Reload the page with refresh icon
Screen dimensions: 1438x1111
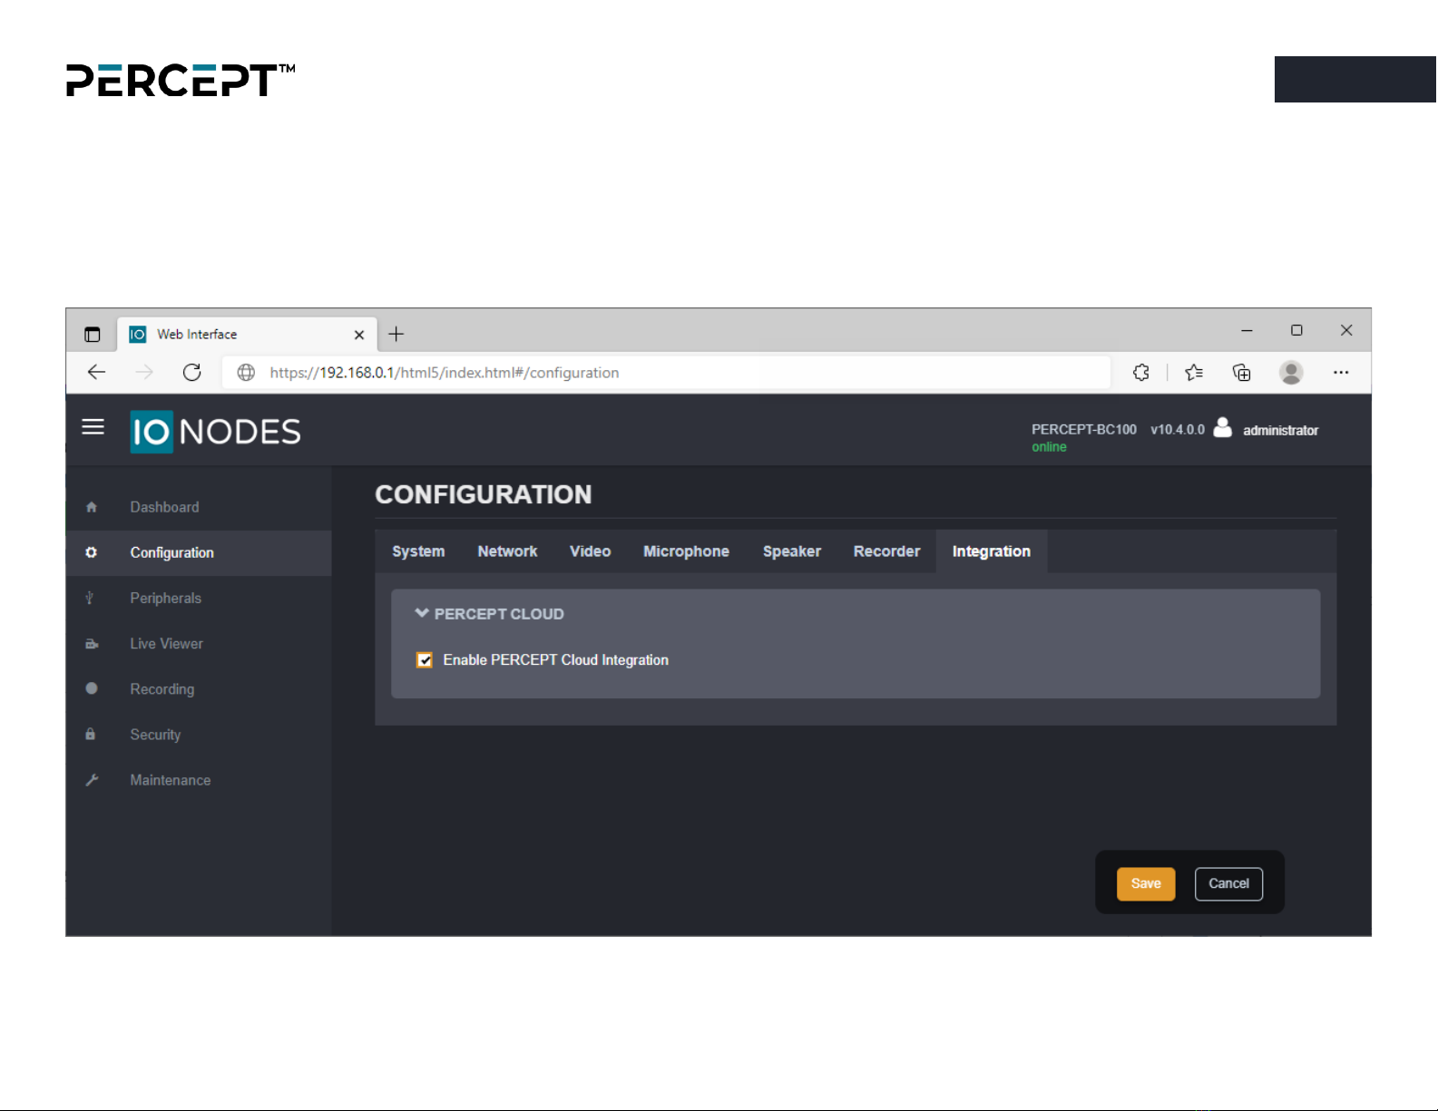click(192, 372)
